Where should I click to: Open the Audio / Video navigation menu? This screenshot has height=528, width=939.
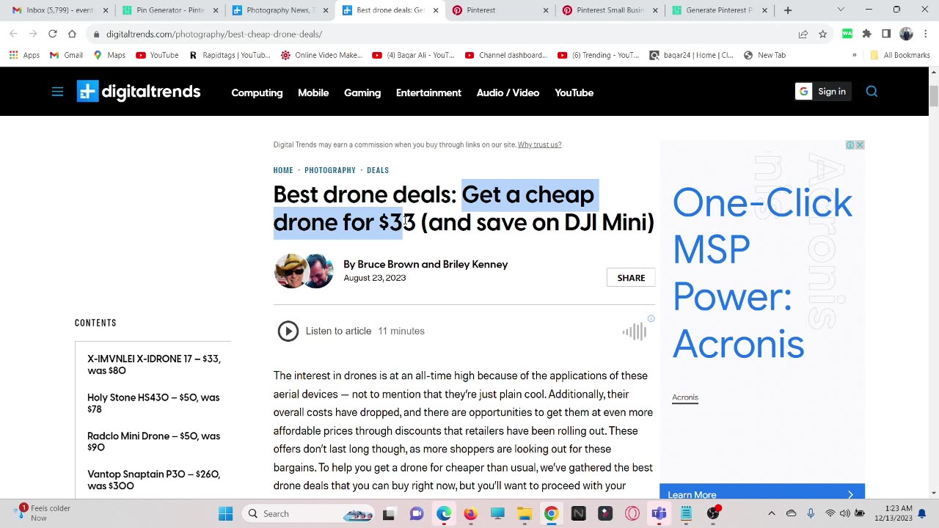click(x=508, y=92)
